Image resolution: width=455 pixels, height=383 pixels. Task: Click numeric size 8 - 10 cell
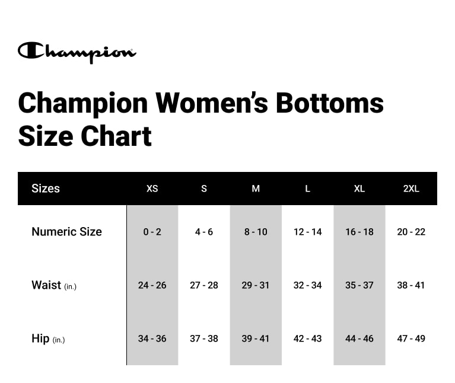coord(256,232)
